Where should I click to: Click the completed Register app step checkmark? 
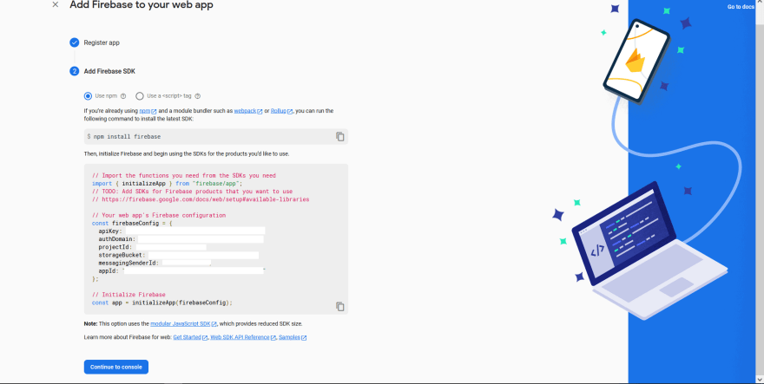pyautogui.click(x=74, y=42)
